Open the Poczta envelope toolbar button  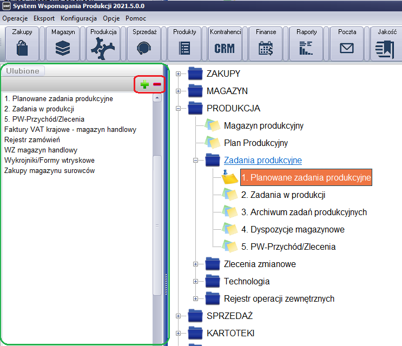point(347,43)
